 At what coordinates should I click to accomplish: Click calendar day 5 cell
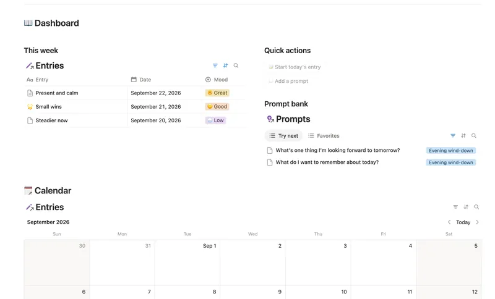tap(449, 263)
